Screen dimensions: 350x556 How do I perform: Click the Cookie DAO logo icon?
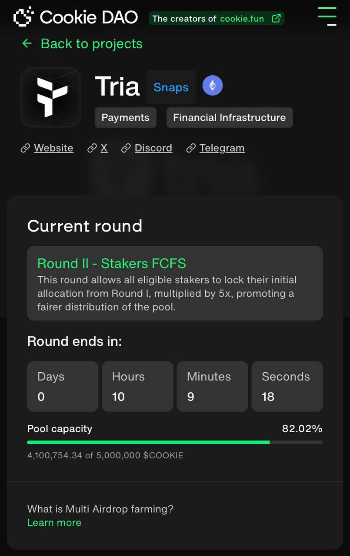coord(23,17)
